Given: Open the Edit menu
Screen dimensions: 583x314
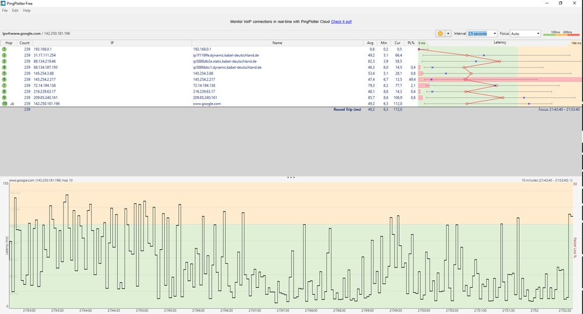Looking at the screenshot, I should point(15,10).
